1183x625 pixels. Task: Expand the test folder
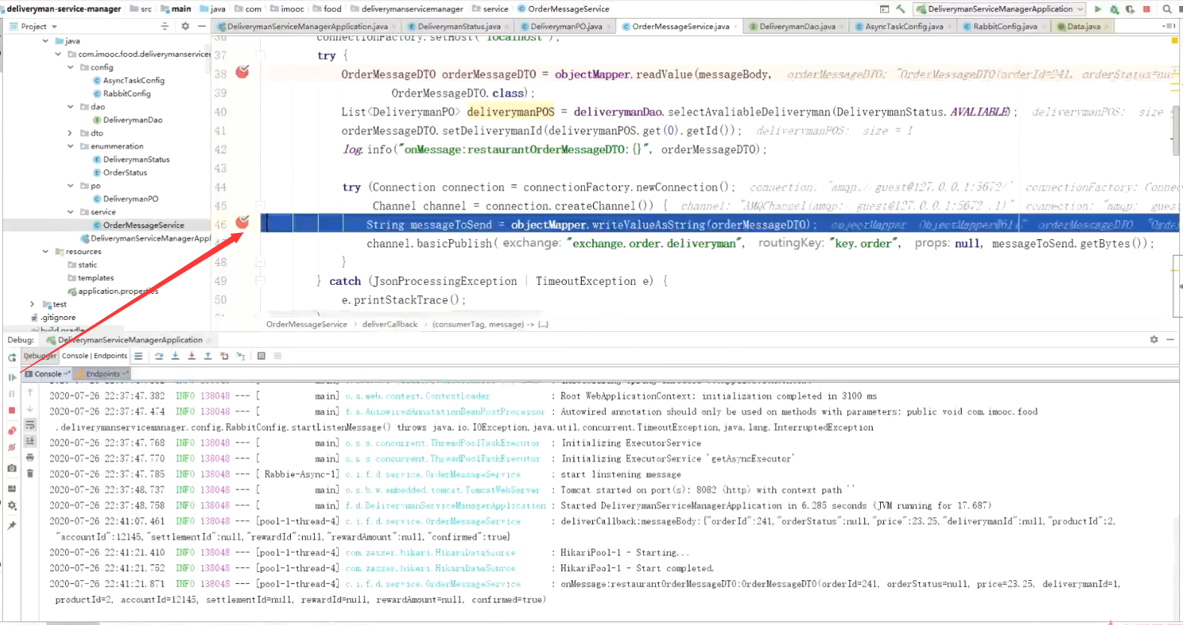coord(32,304)
